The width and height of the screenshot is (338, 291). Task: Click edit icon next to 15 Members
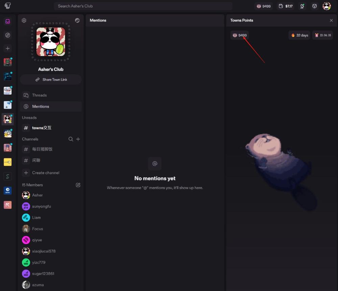point(78,185)
